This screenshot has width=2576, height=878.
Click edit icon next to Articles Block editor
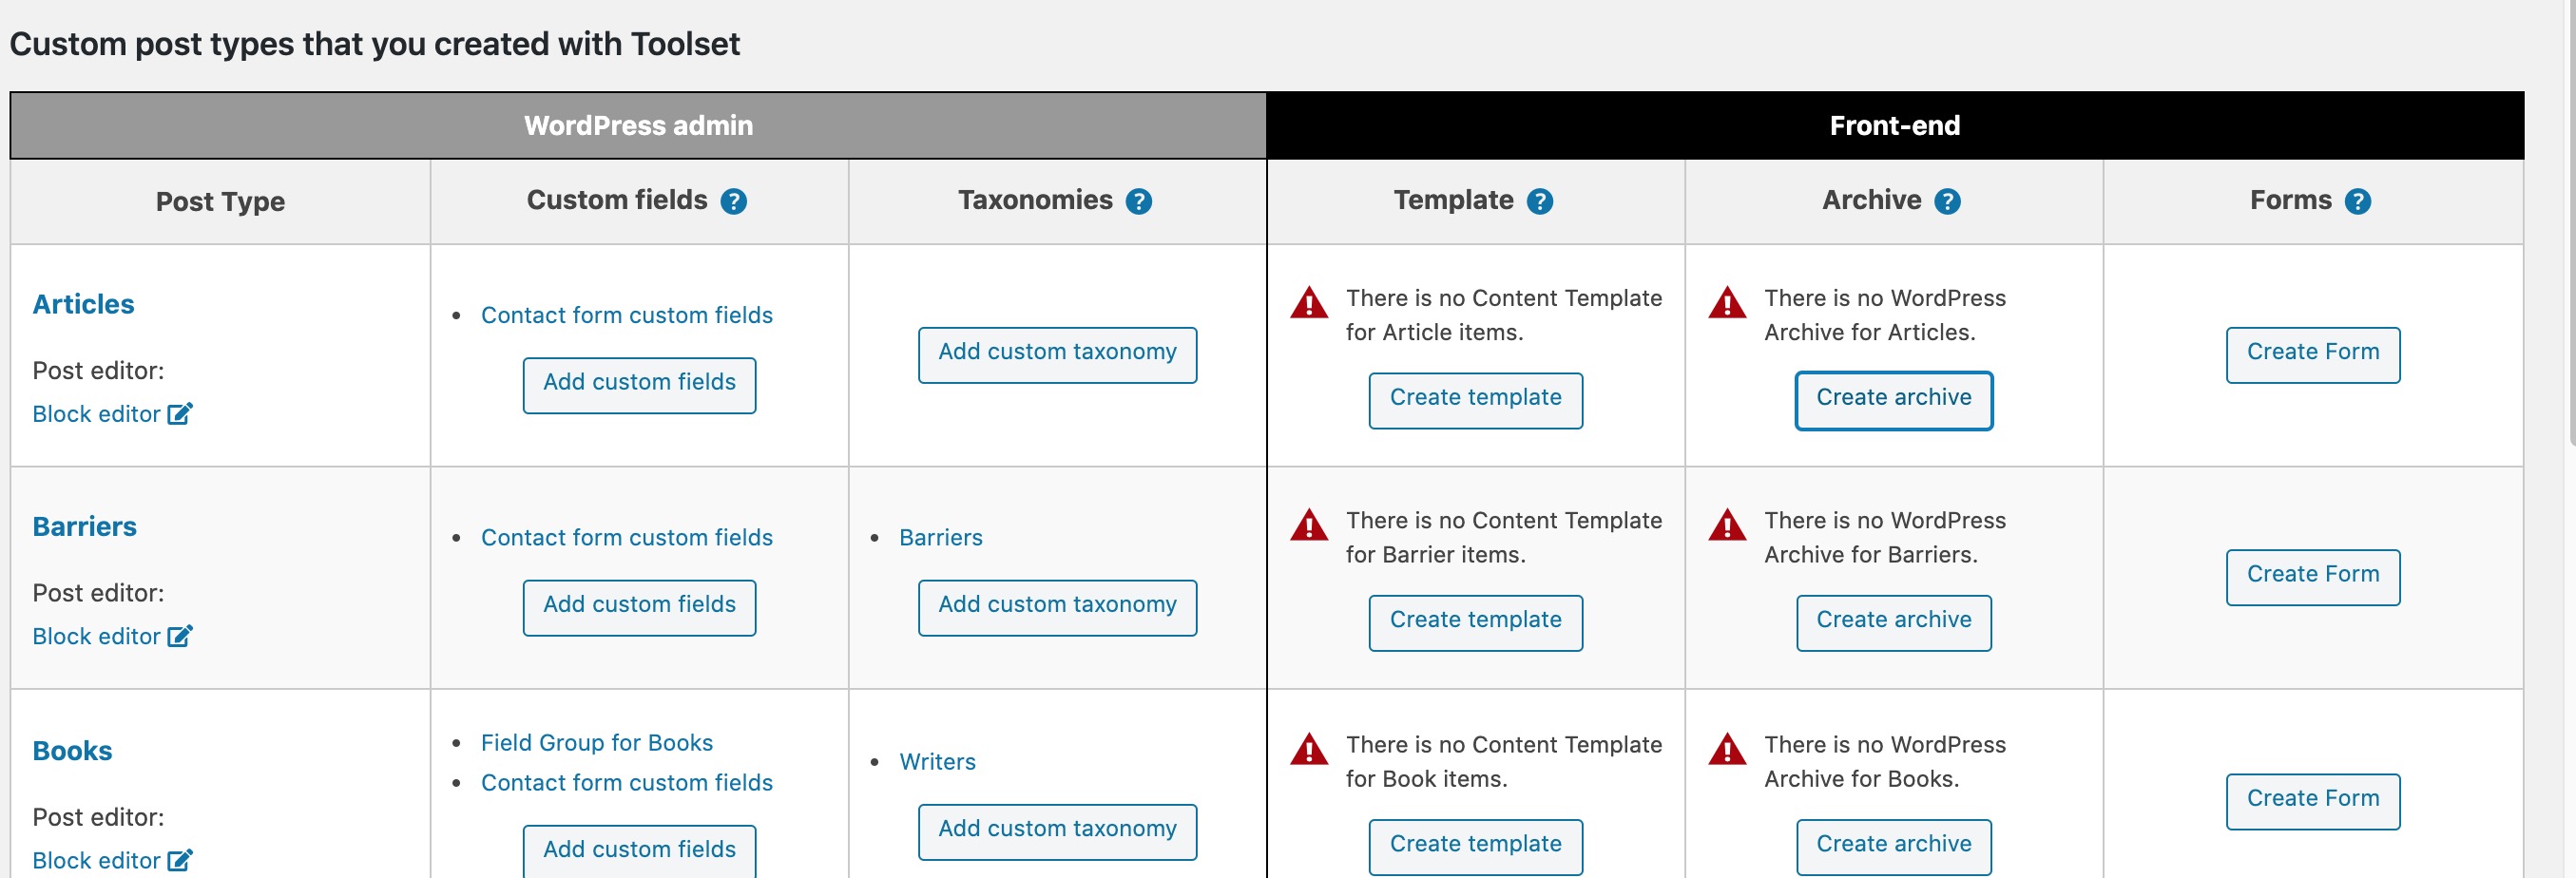click(x=180, y=414)
